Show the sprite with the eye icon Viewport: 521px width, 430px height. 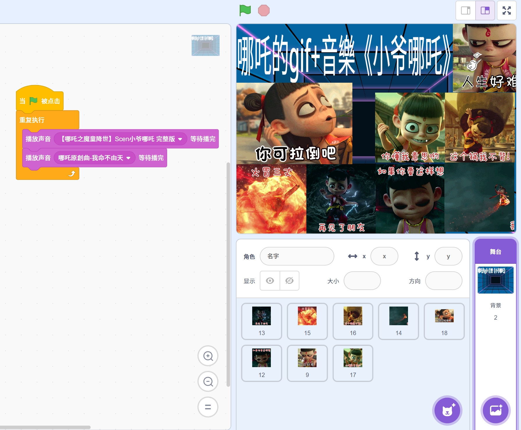270,281
